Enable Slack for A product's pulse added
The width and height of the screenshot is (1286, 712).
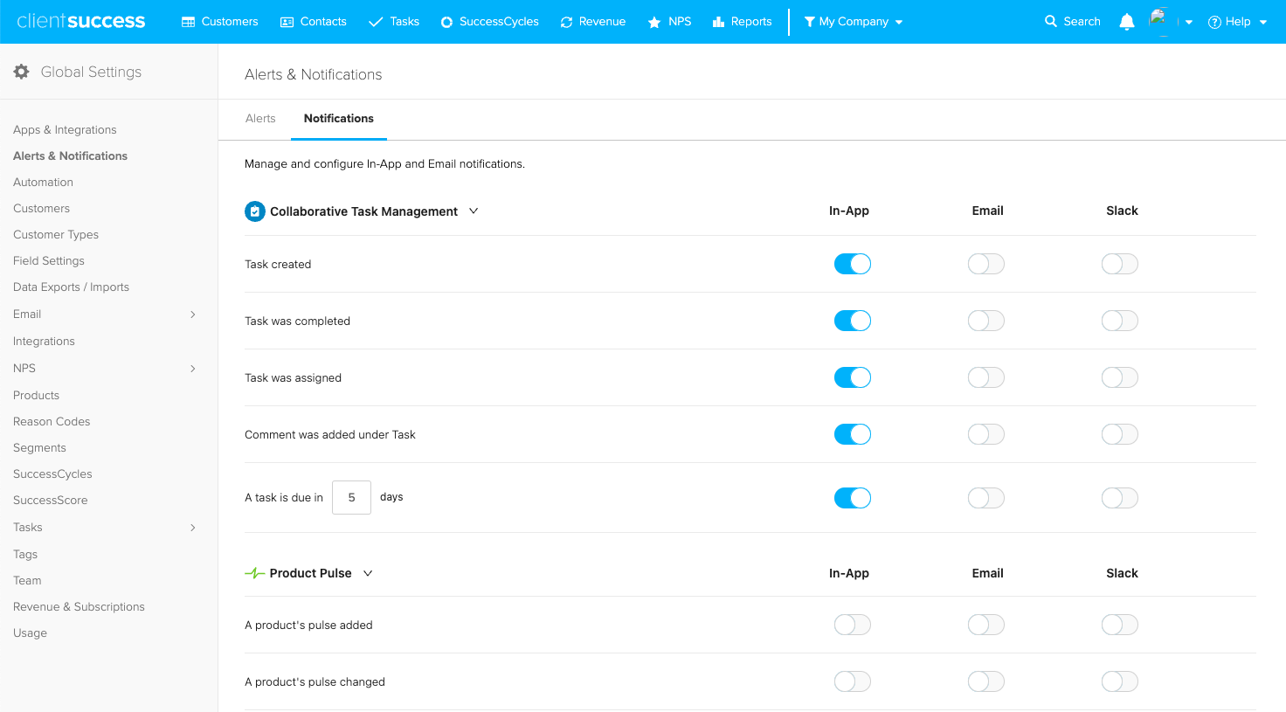point(1120,625)
